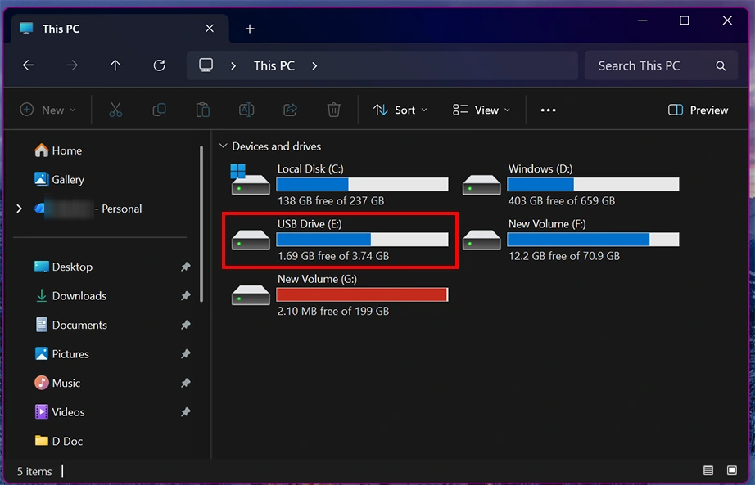Click the monitor icon in address bar
The height and width of the screenshot is (485, 755).
click(206, 65)
